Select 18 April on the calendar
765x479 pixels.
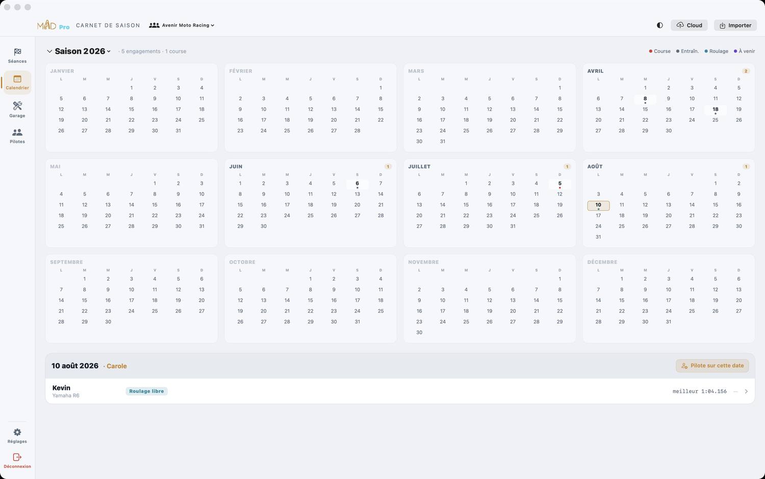pyautogui.click(x=716, y=110)
